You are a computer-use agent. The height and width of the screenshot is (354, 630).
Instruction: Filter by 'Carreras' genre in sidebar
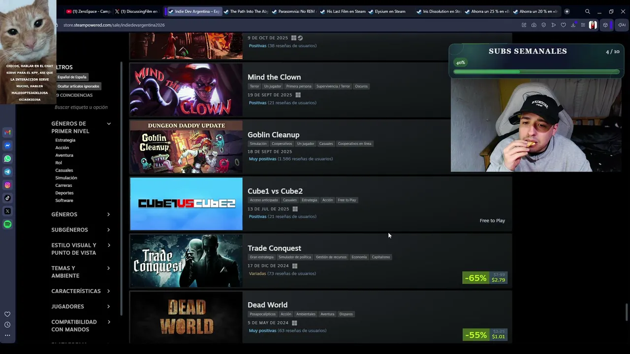pos(63,185)
